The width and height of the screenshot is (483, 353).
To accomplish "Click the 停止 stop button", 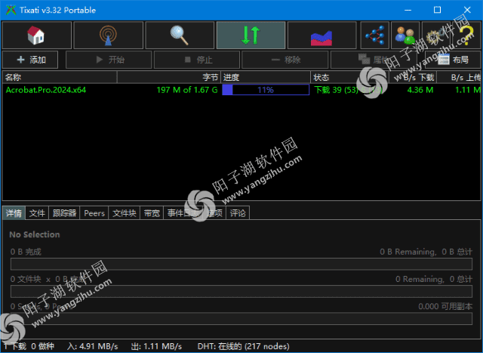I will pos(197,60).
